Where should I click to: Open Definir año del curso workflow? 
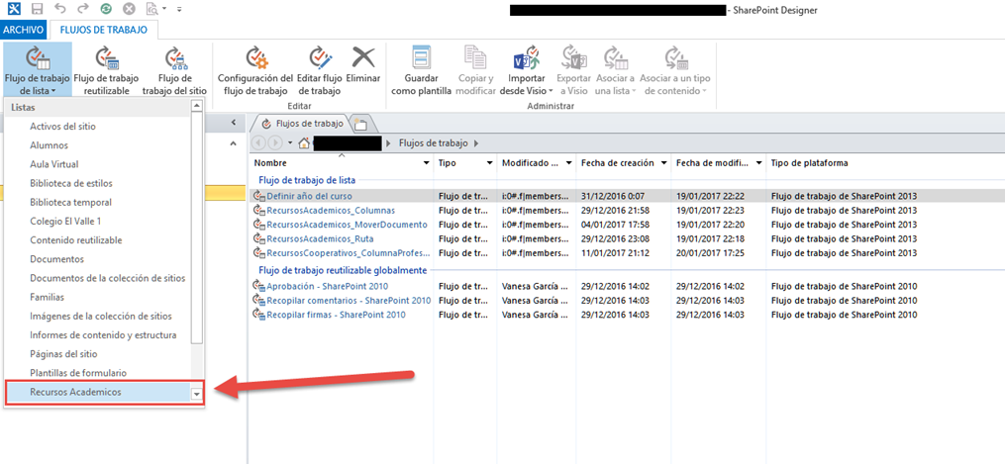[x=309, y=196]
